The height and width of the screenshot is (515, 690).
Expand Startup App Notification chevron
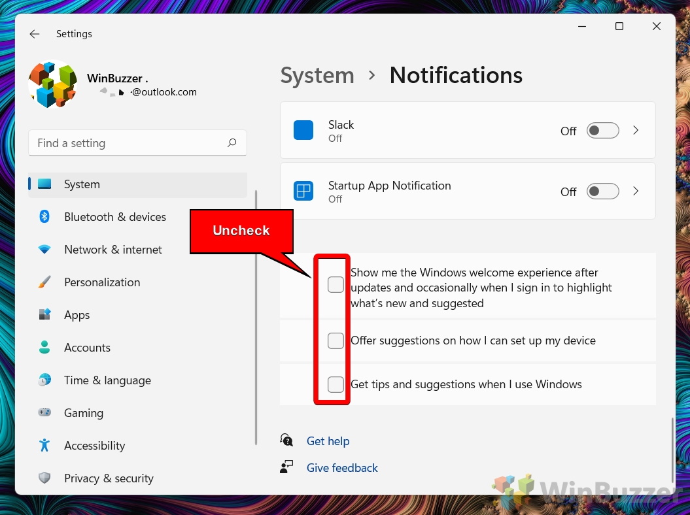pyautogui.click(x=636, y=191)
